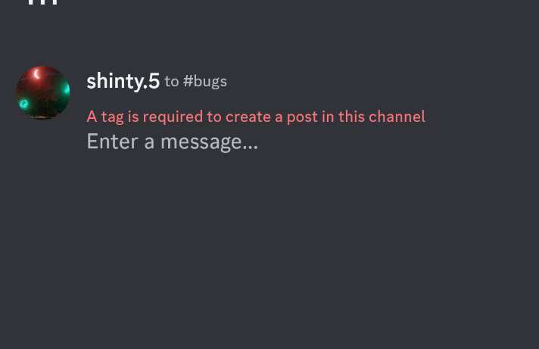Click the word 'required' in the warning

point(173,117)
